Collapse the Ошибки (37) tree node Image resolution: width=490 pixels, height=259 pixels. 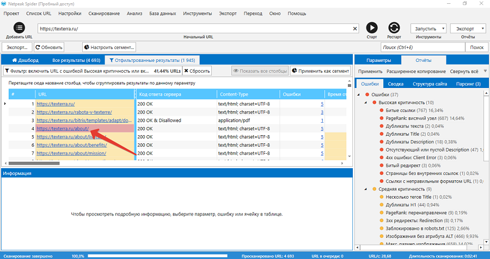tap(358, 94)
